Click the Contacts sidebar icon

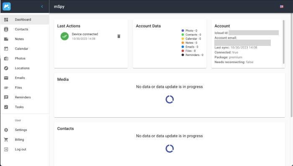[x=6, y=29]
